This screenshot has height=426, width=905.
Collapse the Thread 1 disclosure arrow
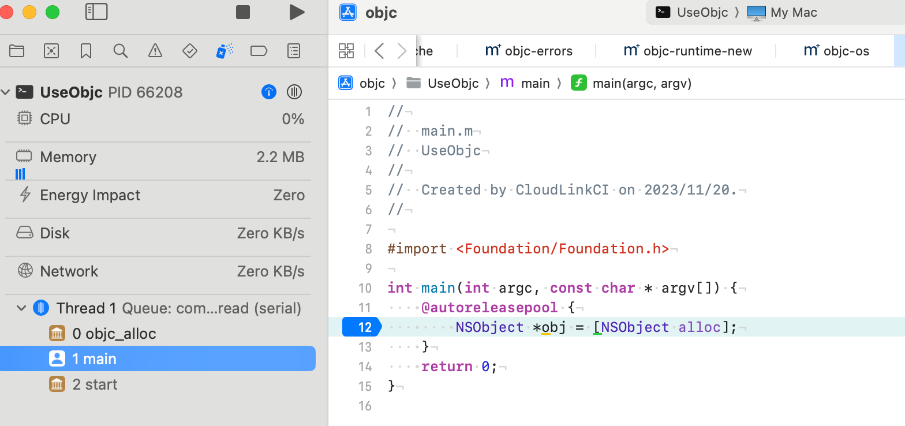[x=22, y=308]
